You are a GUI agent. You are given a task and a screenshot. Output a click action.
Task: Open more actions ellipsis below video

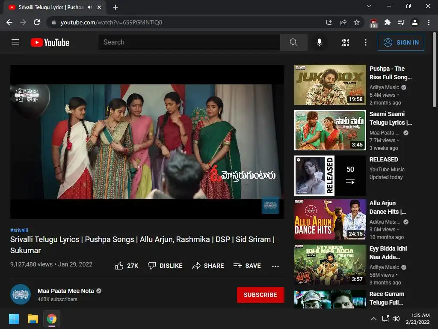click(275, 266)
